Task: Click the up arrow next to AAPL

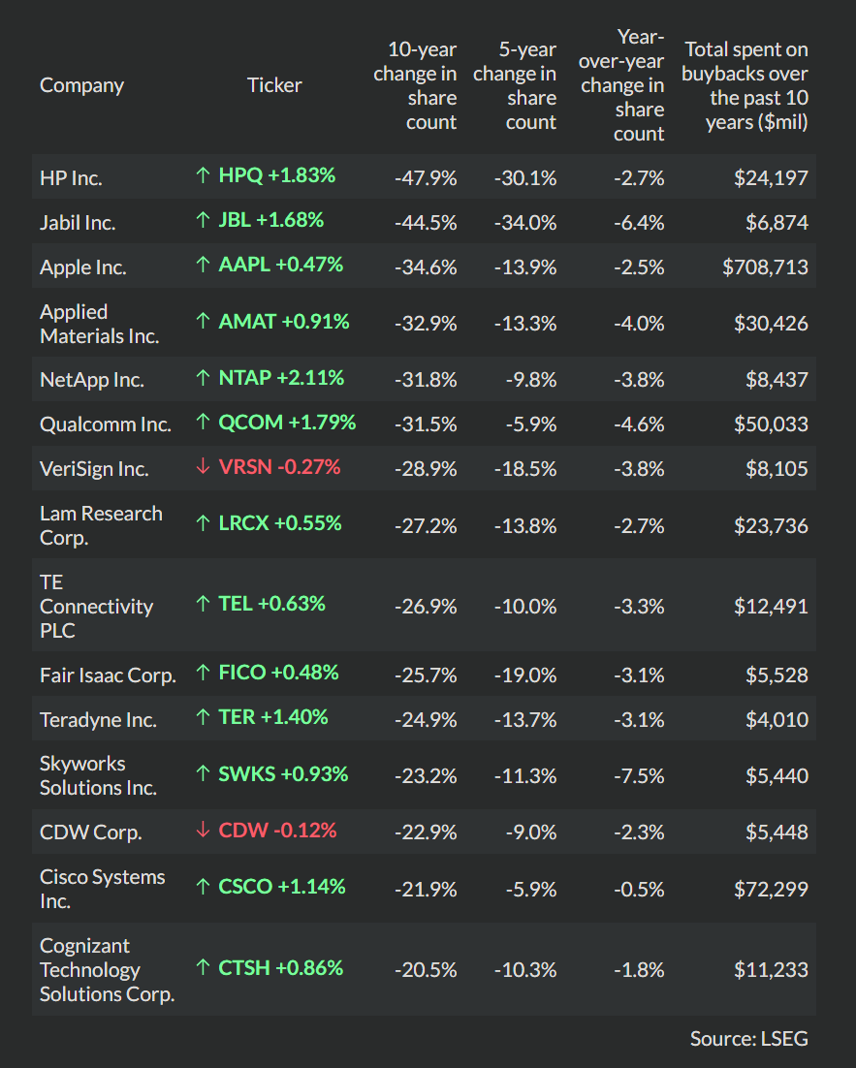Action: (203, 265)
